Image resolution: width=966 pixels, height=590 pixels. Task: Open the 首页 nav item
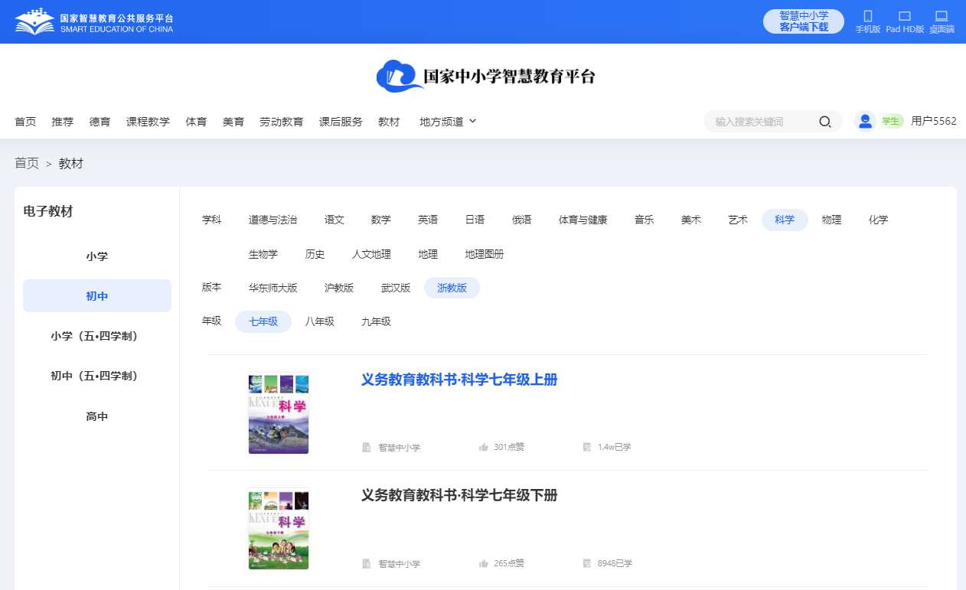pos(25,121)
